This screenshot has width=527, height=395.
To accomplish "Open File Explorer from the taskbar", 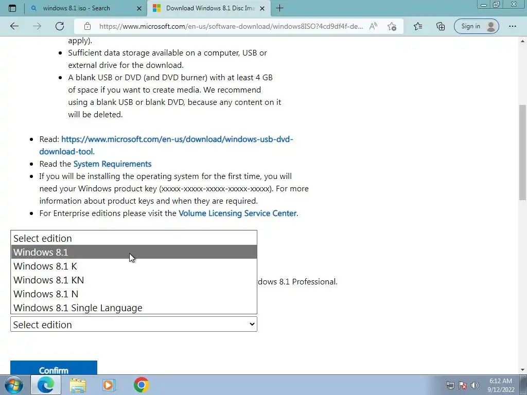I will [78, 385].
